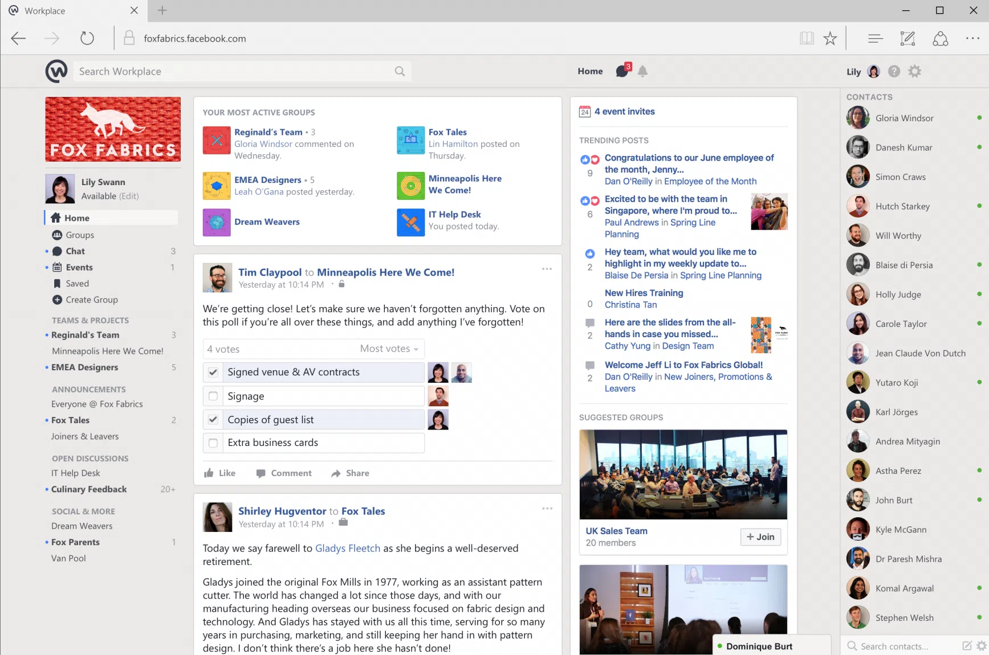Open UK Sales Team group photo
989x655 pixels.
coord(683,474)
